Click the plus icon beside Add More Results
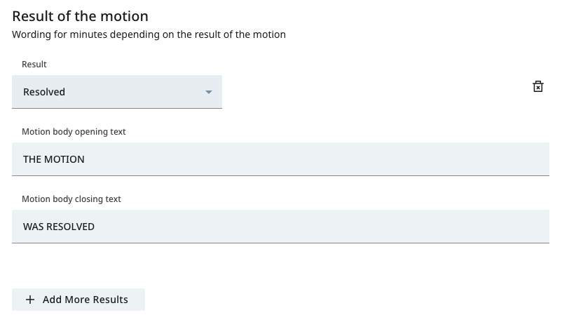The width and height of the screenshot is (562, 322). [x=30, y=300]
